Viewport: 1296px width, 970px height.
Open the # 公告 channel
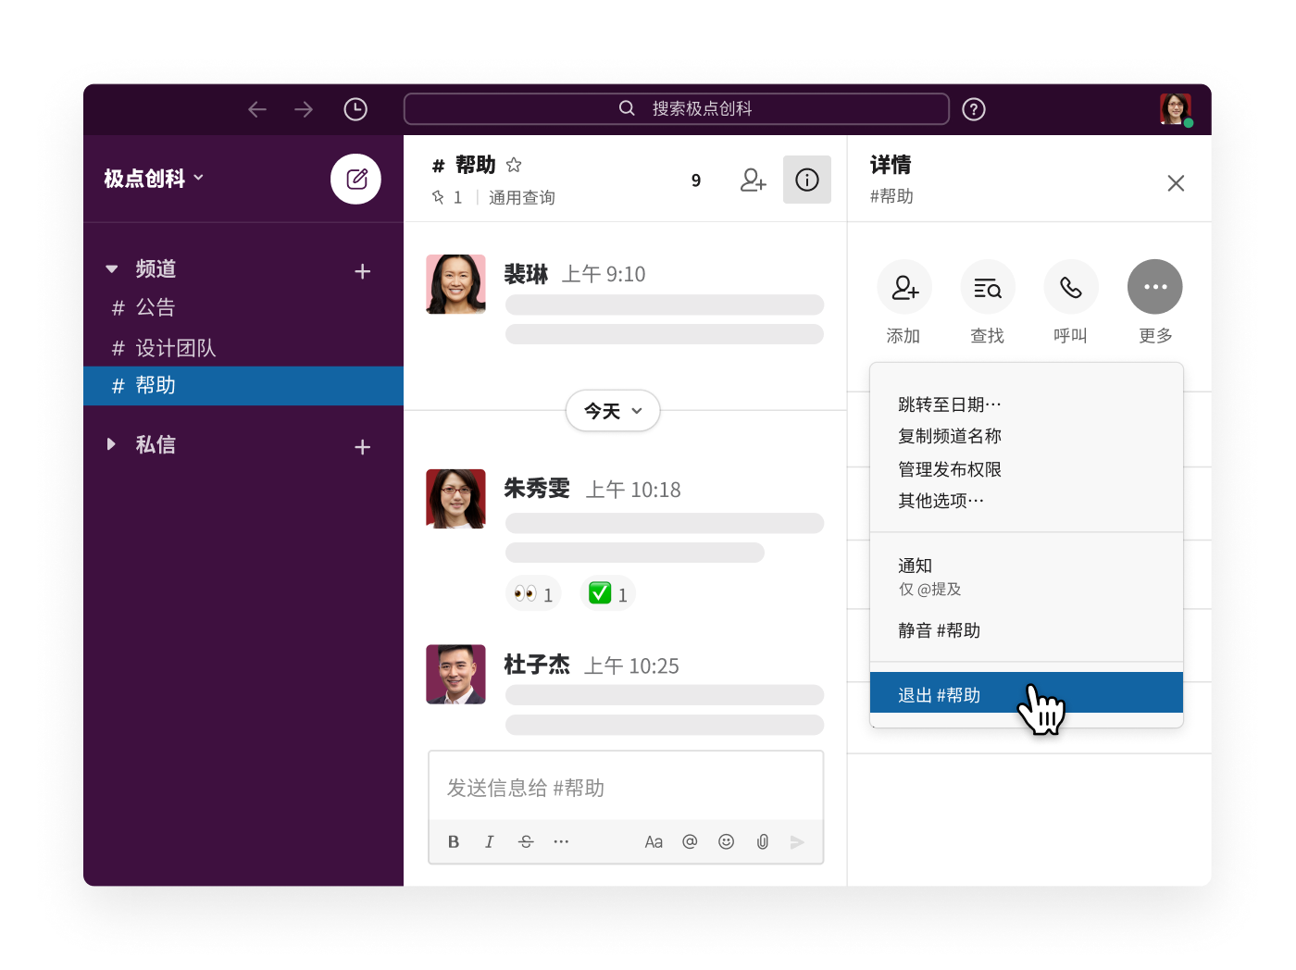pos(243,307)
